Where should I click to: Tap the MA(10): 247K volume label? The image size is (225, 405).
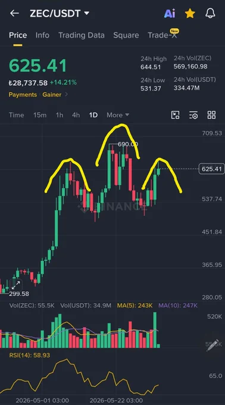point(178,306)
